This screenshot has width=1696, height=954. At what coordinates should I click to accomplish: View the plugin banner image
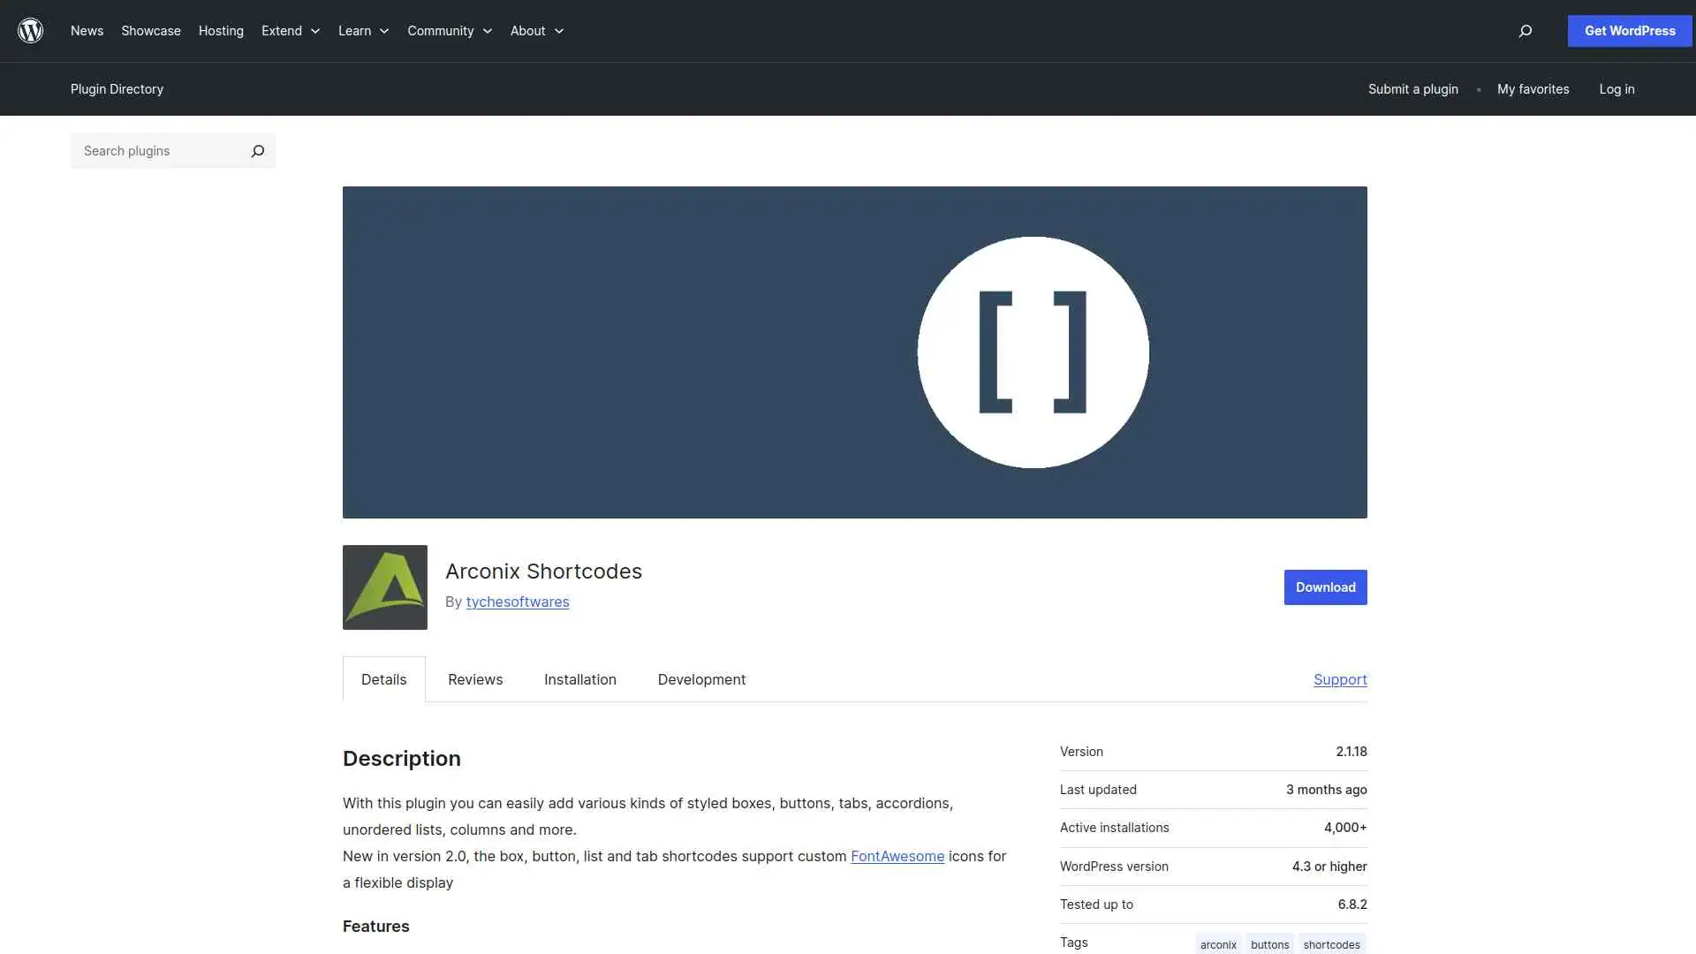854,351
